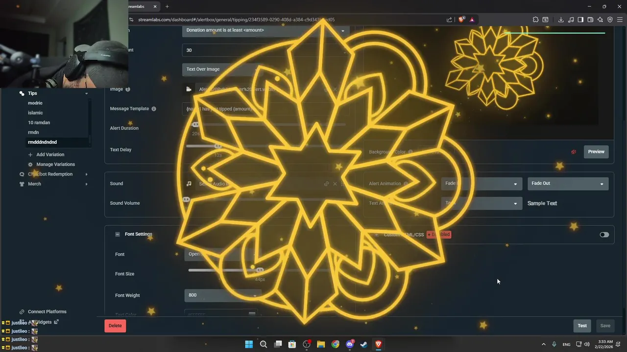The image size is (627, 352).
Task: Toggle the Custom HTML/CSS switch
Action: point(604,235)
